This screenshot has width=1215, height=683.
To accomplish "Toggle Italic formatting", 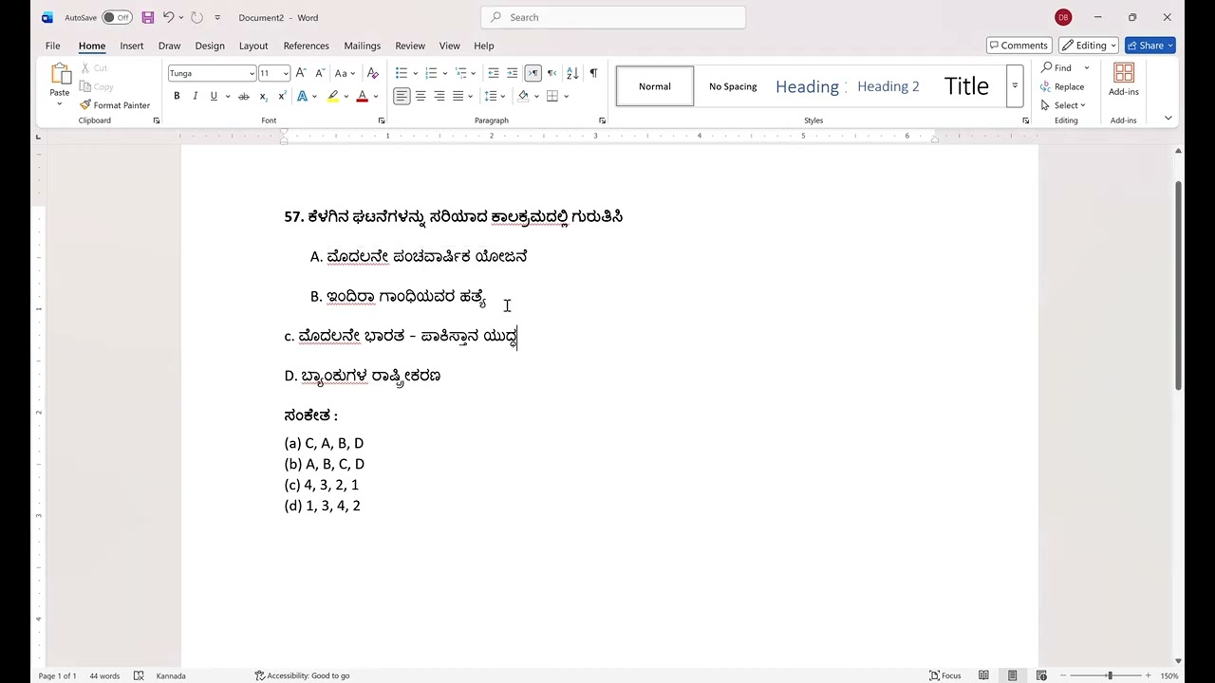I will click(195, 96).
